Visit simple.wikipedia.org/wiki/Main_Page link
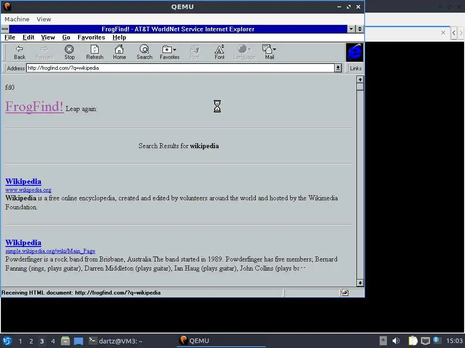 [50, 251]
